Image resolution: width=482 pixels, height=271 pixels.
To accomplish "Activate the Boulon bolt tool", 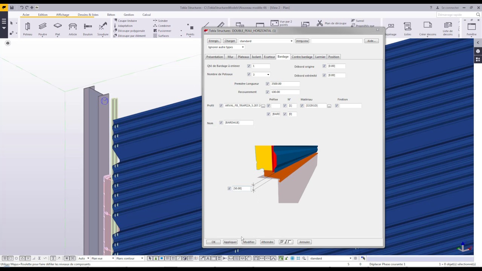I will (88, 29).
